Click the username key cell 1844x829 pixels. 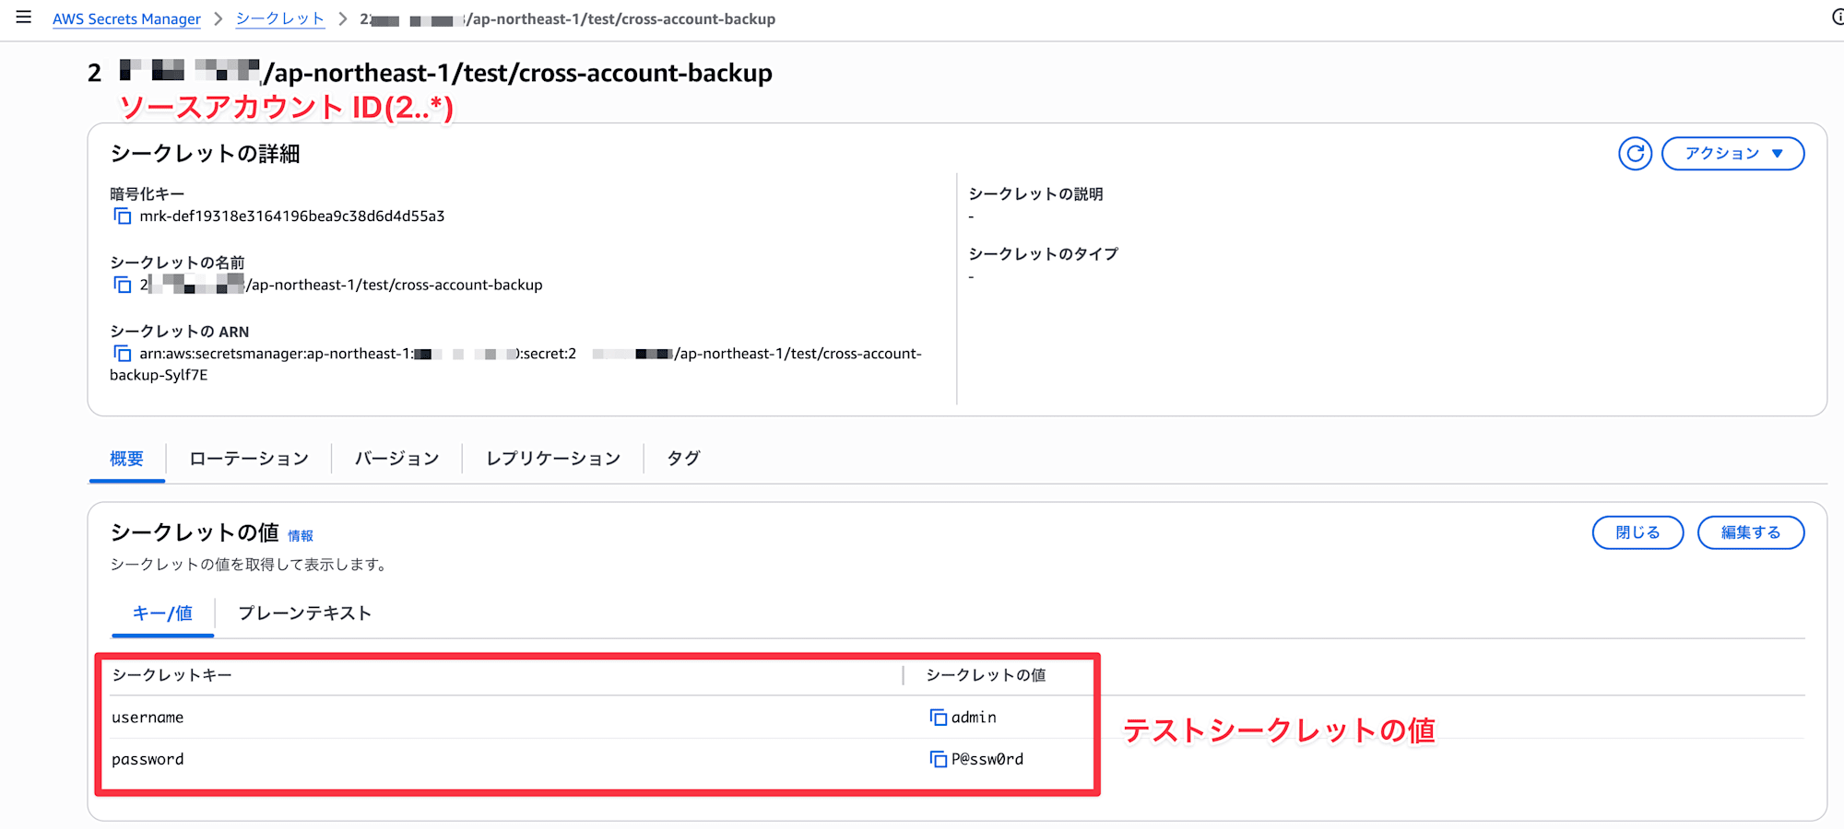pos(148,718)
